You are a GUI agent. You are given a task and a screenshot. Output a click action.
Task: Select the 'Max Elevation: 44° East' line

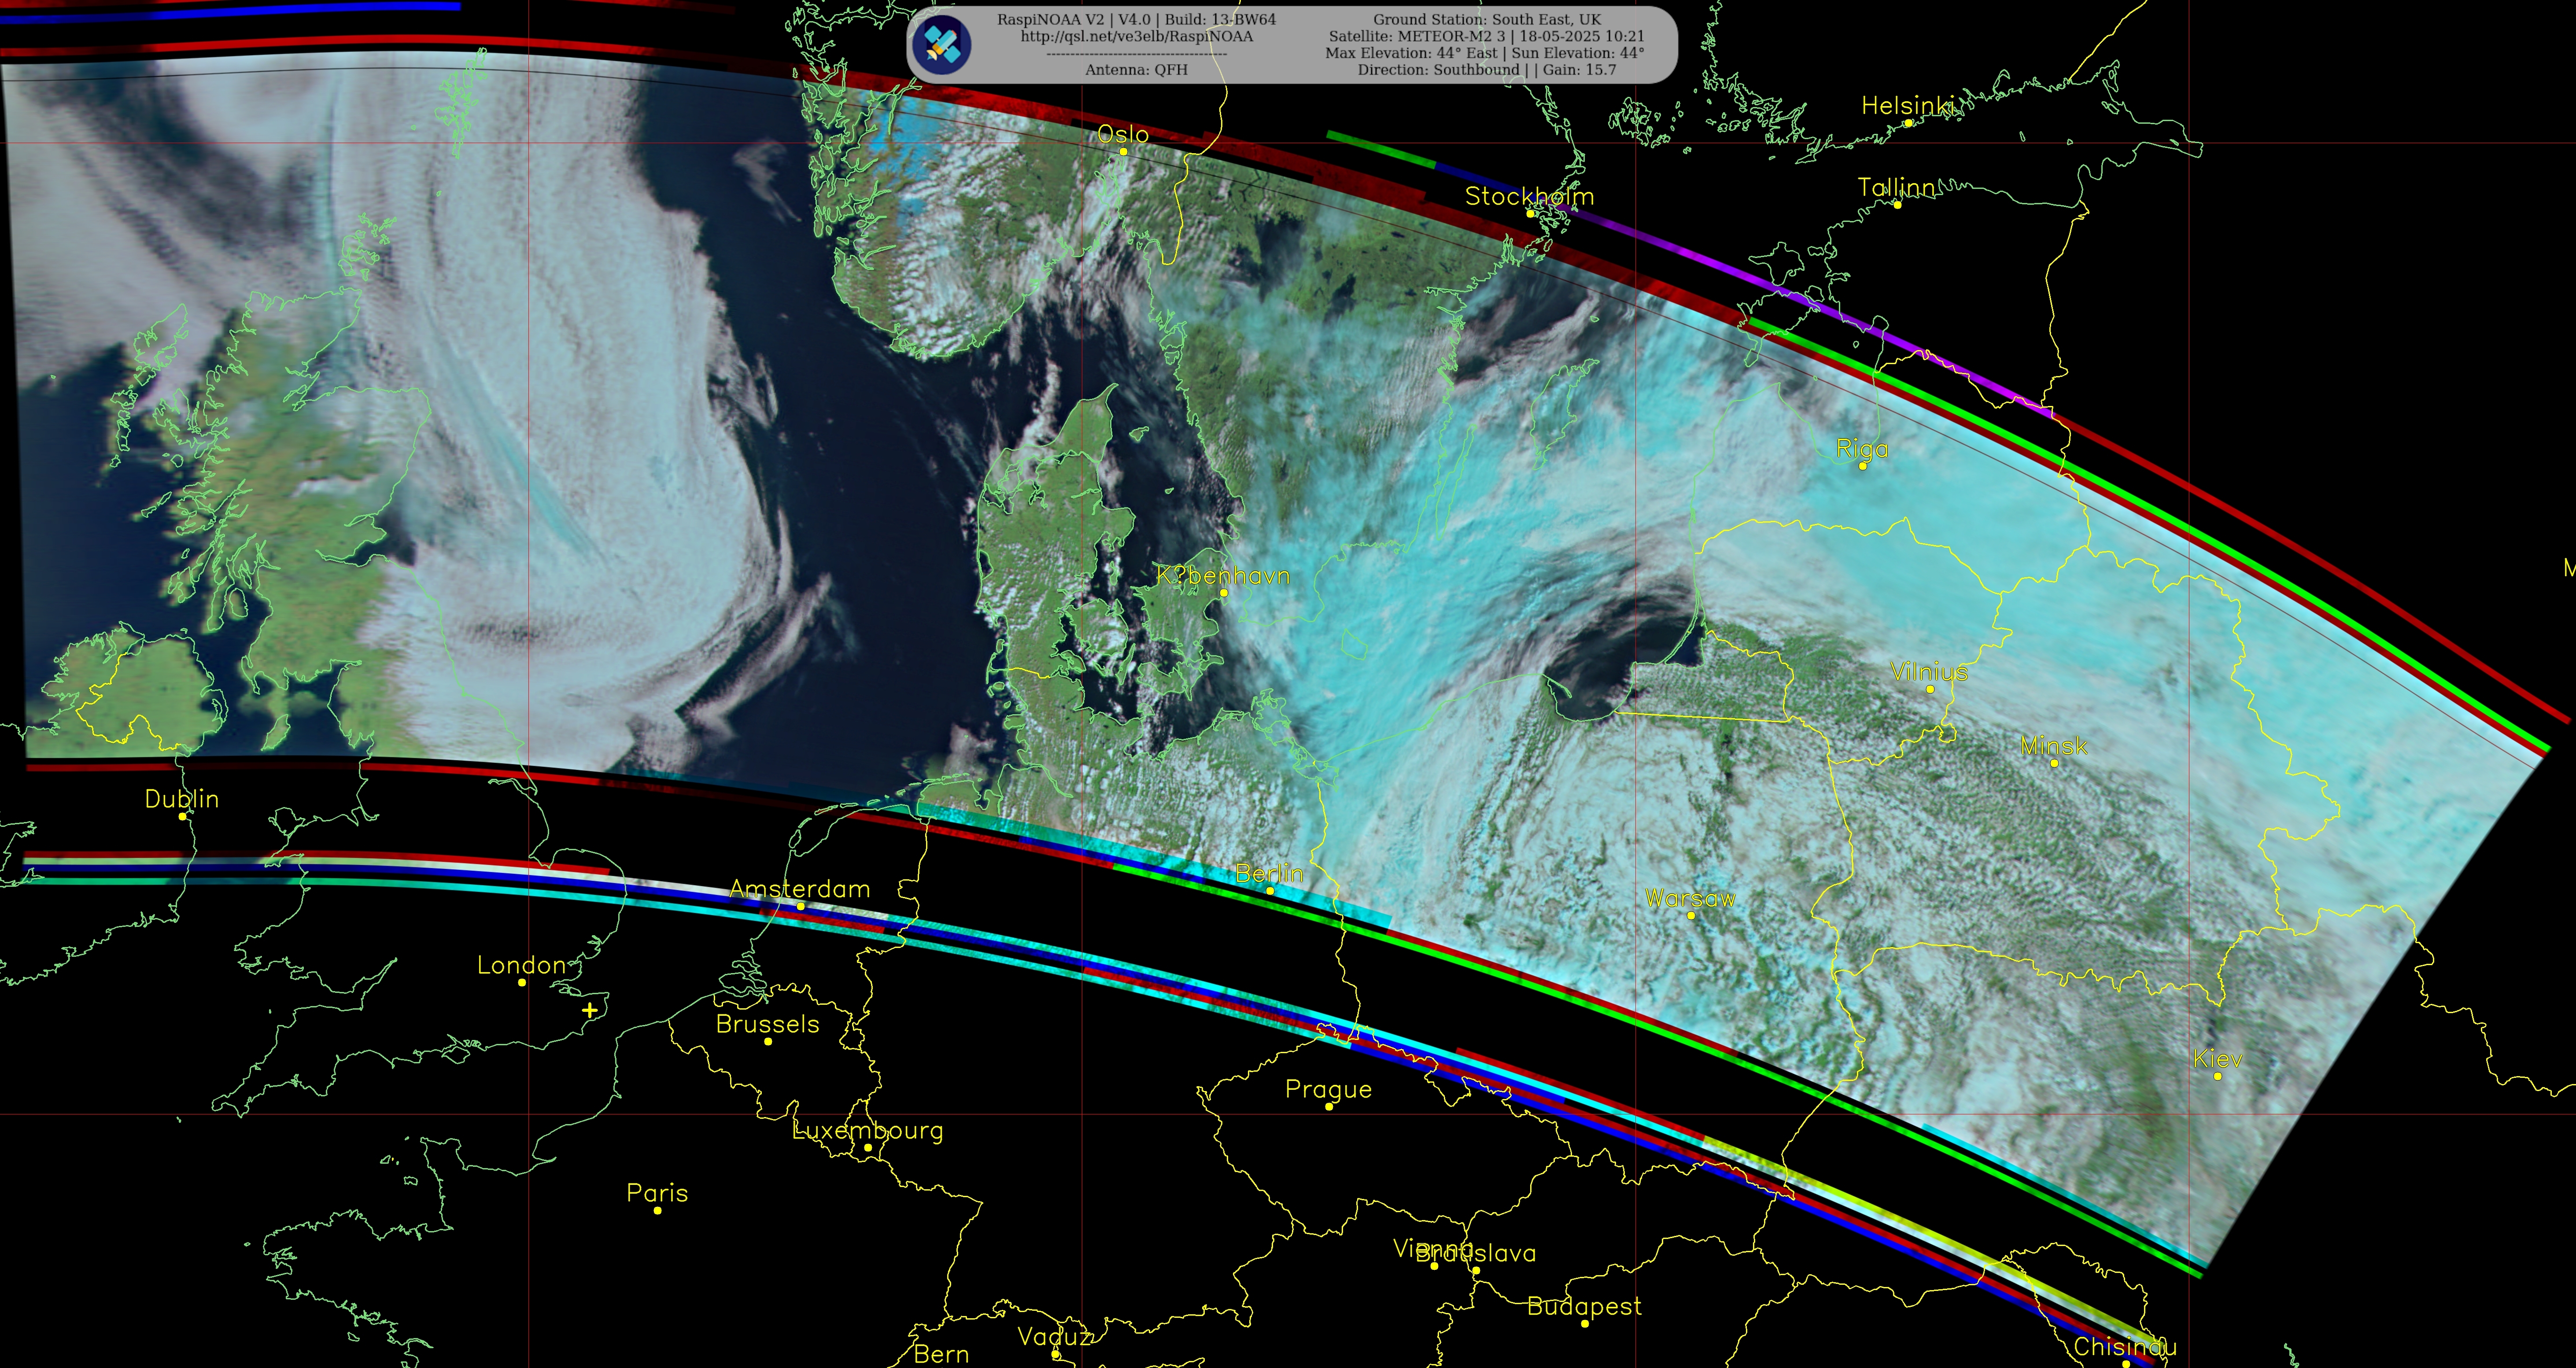1485,53
